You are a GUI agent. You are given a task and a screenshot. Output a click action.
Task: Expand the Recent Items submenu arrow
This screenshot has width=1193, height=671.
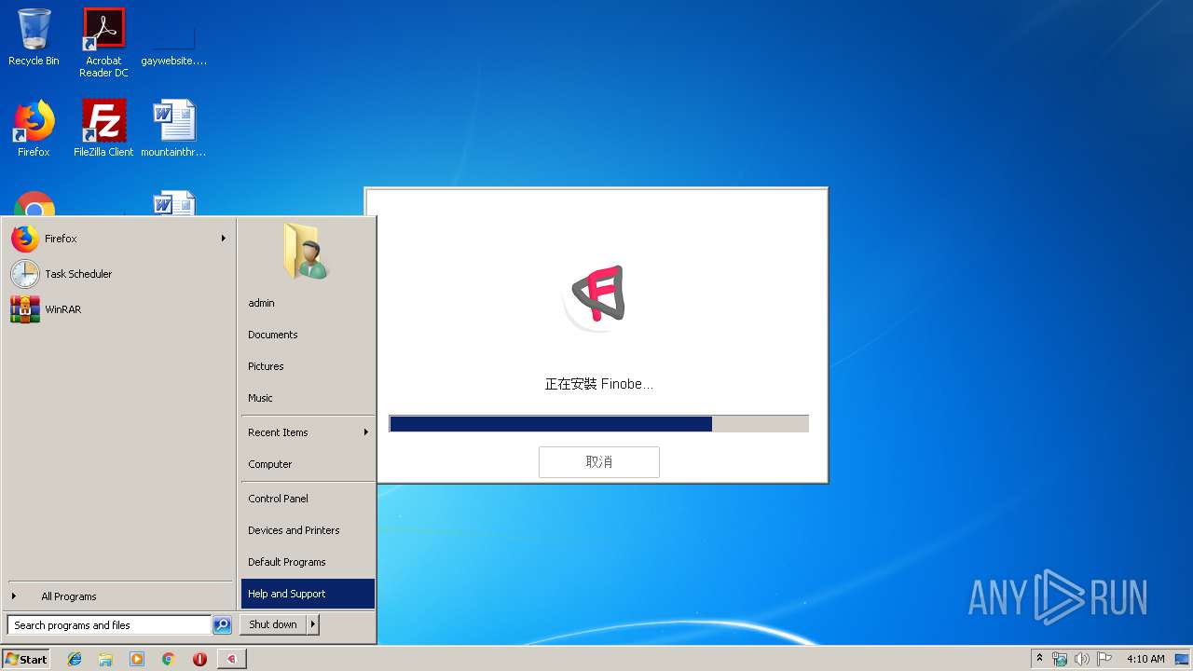(x=366, y=432)
